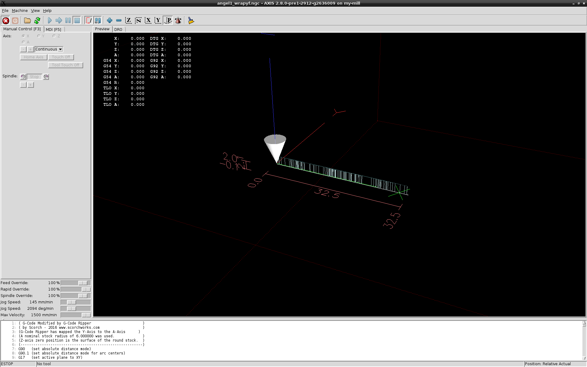Screen dimensions: 587x367
Task: Zoom in with plus icon
Action: pos(109,20)
